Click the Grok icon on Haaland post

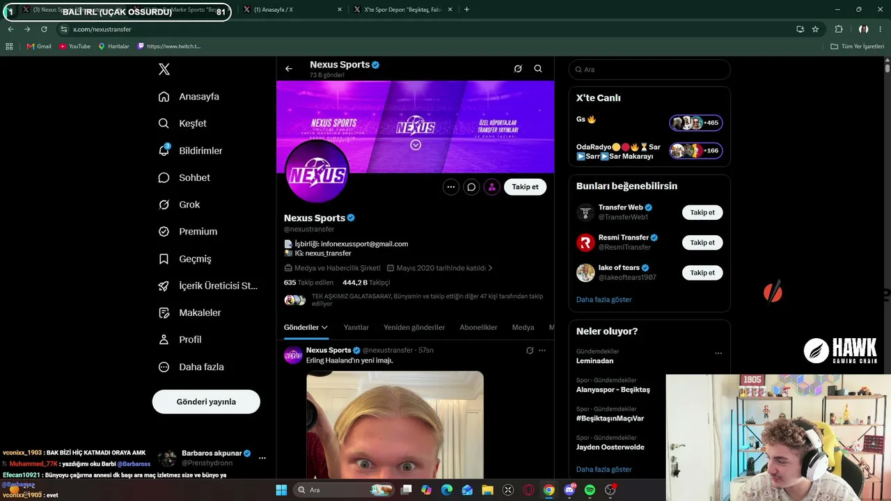pos(530,350)
